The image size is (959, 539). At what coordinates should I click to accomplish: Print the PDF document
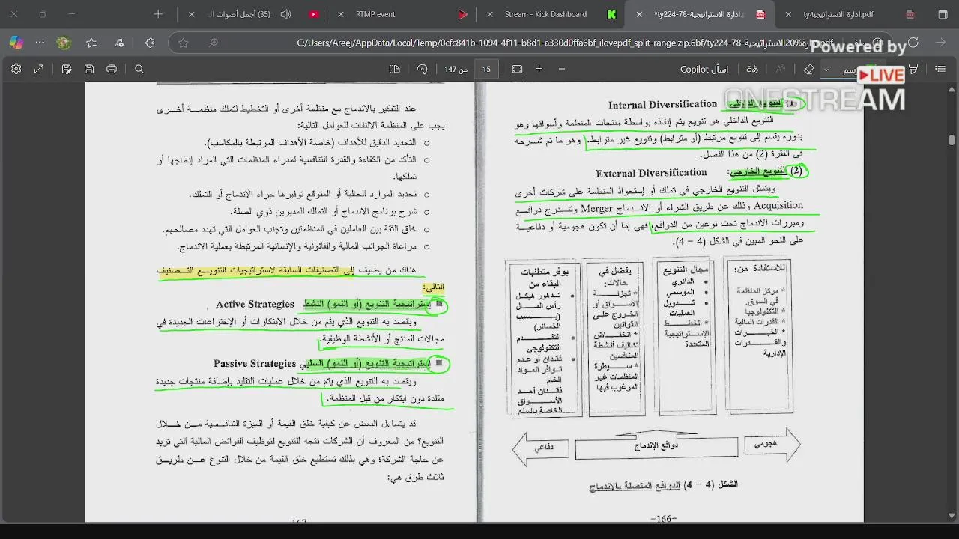coord(112,69)
